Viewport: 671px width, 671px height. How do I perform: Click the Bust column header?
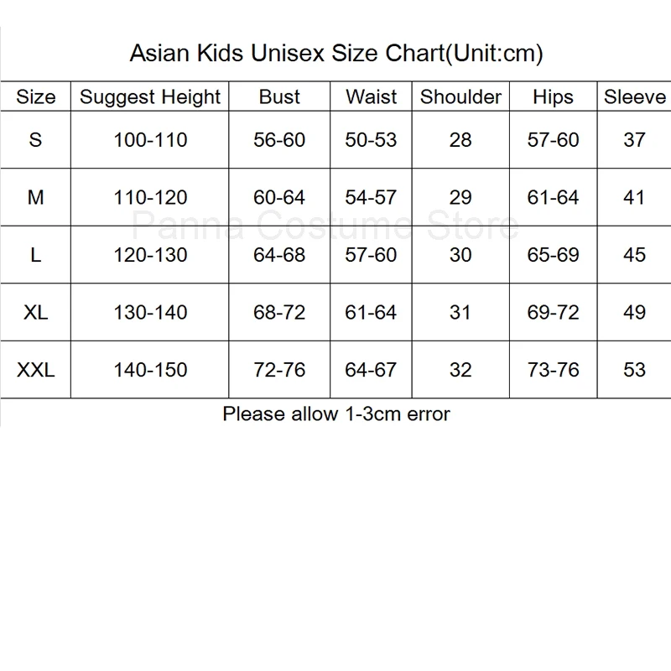point(279,96)
